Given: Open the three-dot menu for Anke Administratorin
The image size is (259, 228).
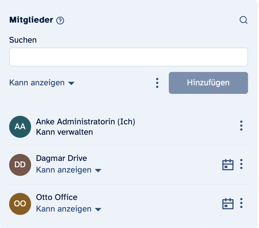Looking at the screenshot, I should tap(241, 126).
